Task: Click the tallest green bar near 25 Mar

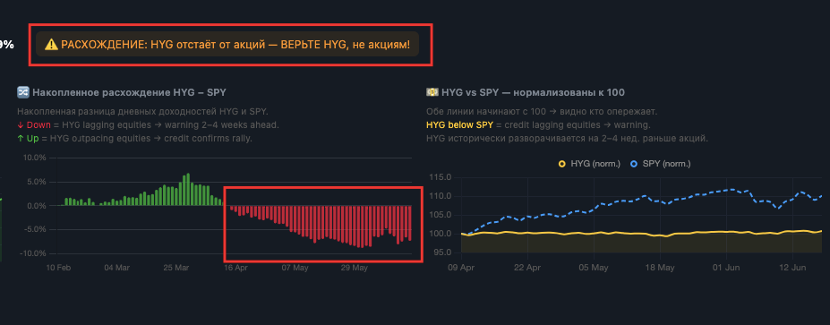Action: click(x=188, y=190)
